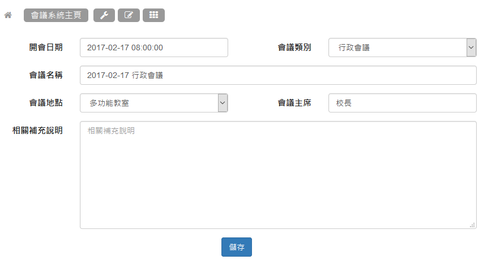
Task: Click the chevron on the 會議地點 select
Action: point(223,103)
